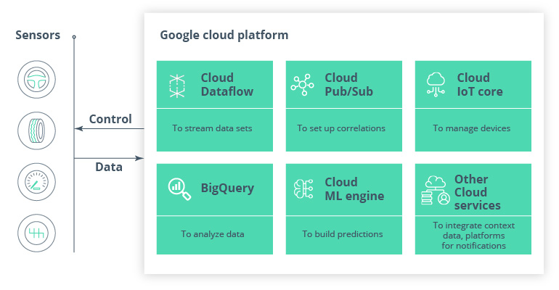Click 'To set up correlations' description

341,128
